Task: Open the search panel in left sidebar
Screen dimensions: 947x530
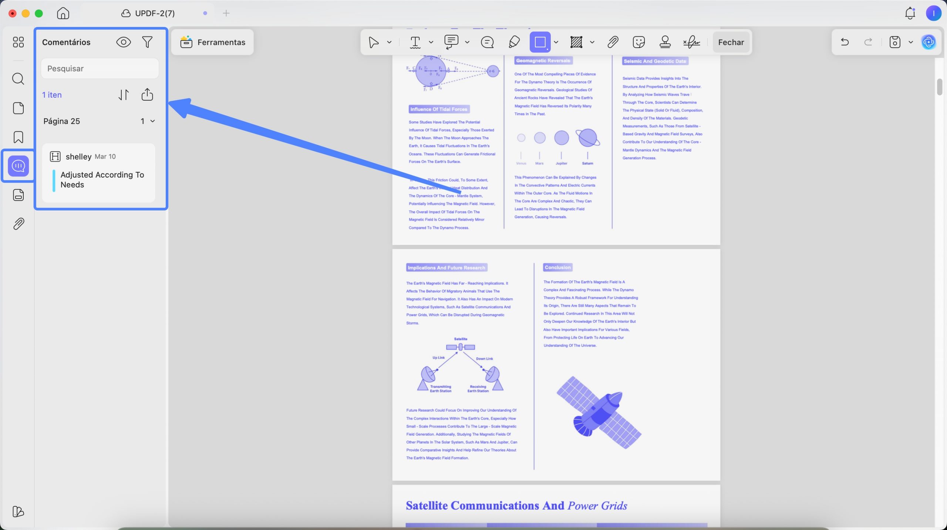Action: point(18,79)
